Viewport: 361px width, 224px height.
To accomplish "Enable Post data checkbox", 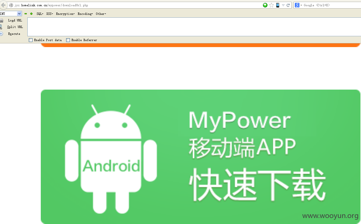I will pos(31,40).
